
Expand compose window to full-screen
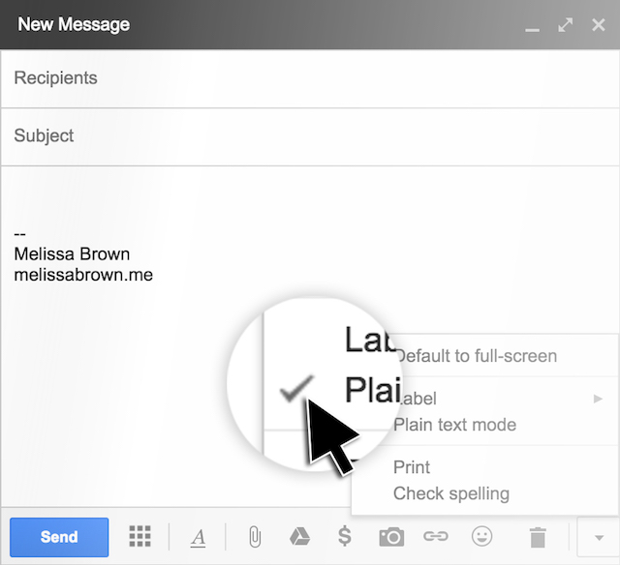click(566, 25)
